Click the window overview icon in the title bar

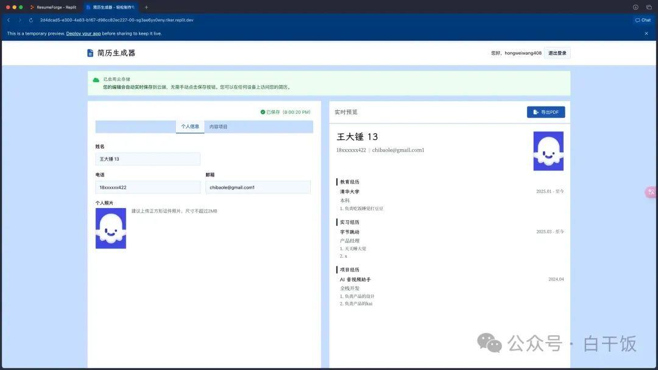tap(649, 7)
